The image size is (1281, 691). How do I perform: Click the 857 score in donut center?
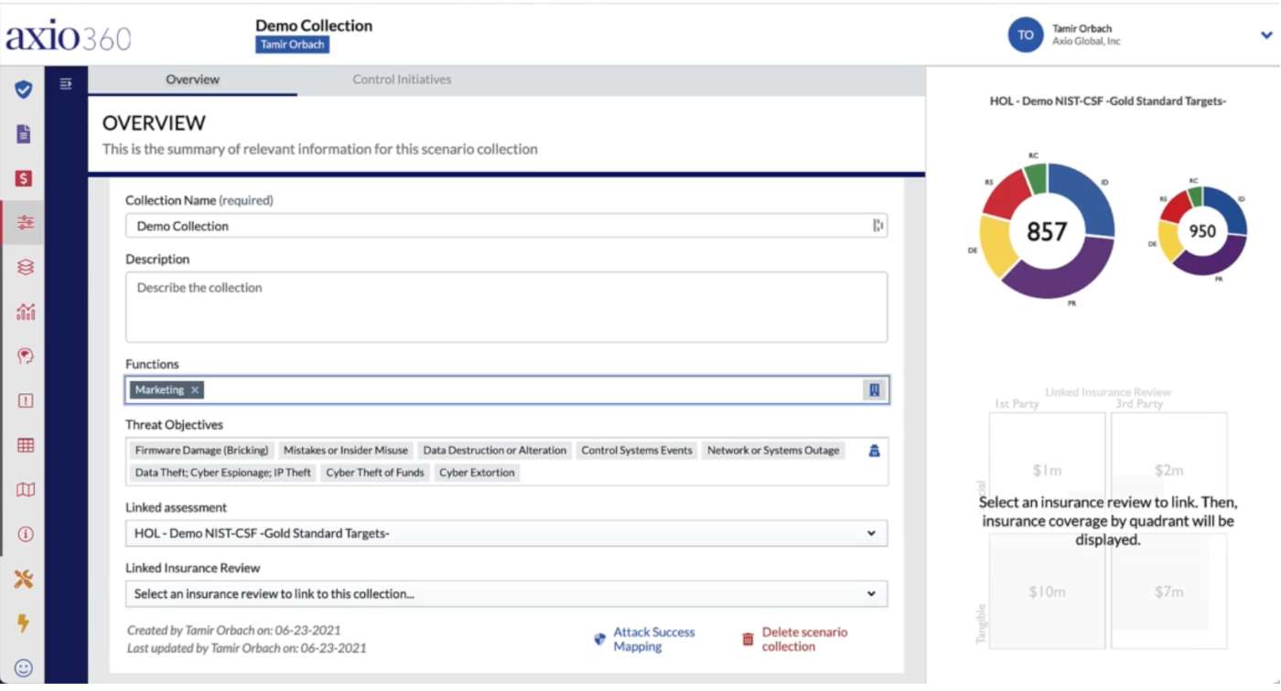(1047, 232)
